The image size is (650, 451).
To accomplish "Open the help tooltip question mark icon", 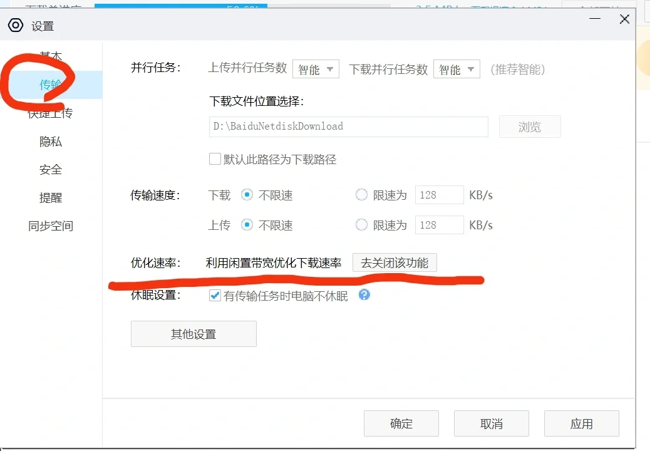I will pos(364,296).
